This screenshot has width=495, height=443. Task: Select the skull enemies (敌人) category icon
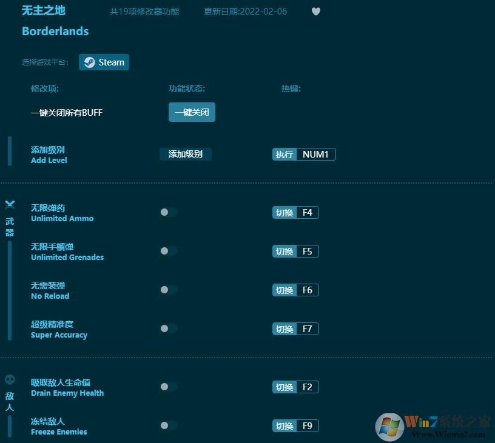(x=9, y=378)
